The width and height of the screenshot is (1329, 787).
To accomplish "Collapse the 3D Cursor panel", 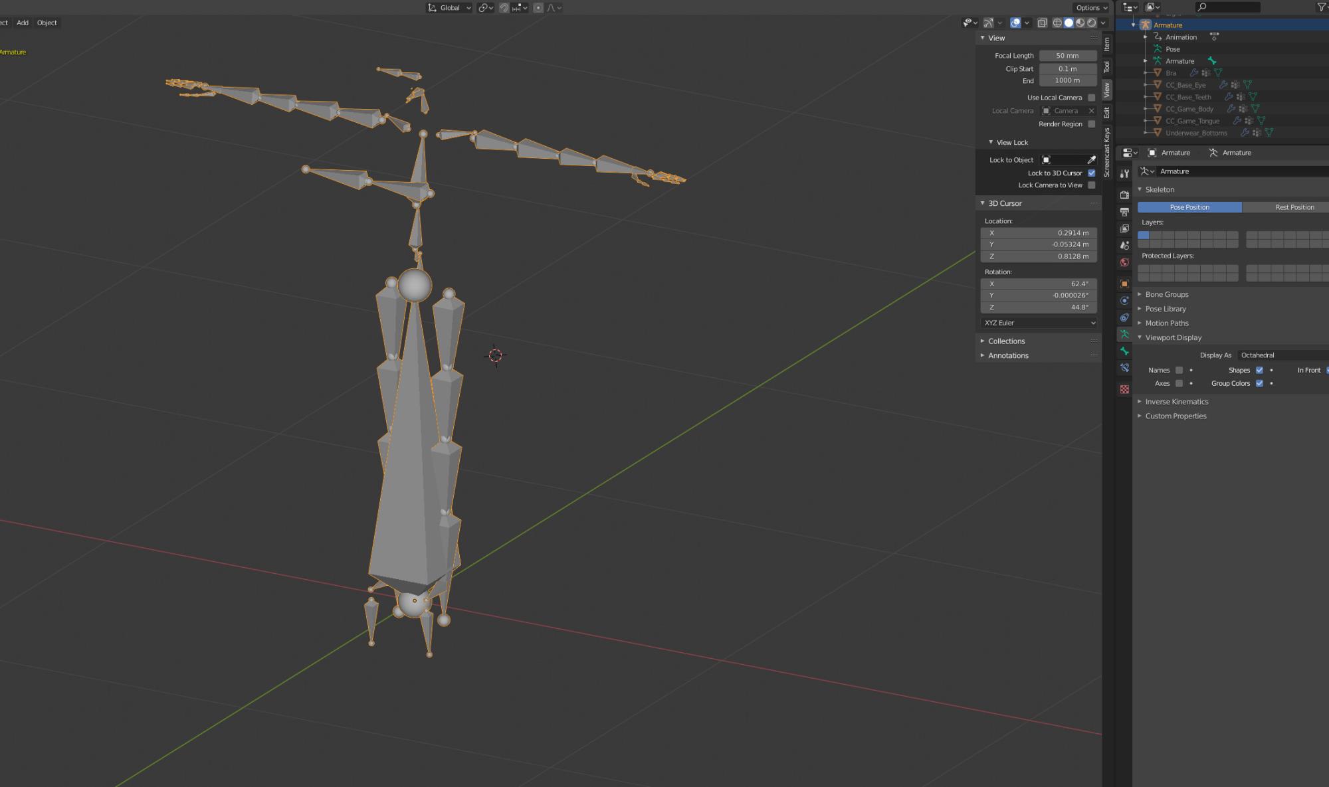I will pyautogui.click(x=983, y=203).
